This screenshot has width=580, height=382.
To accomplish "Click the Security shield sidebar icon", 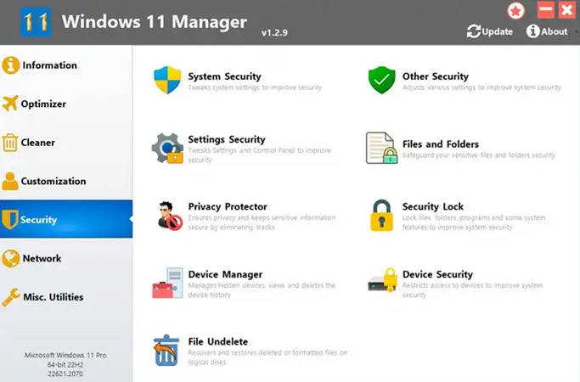I will pyautogui.click(x=10, y=220).
